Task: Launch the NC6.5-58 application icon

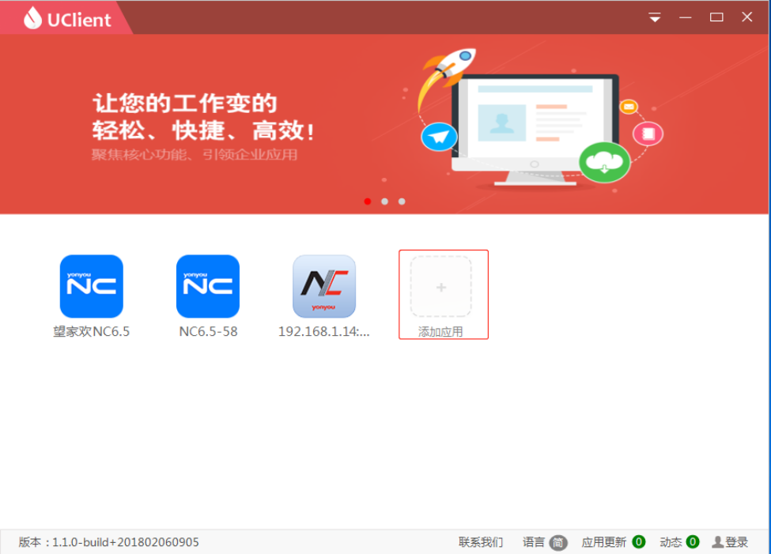Action: (208, 286)
